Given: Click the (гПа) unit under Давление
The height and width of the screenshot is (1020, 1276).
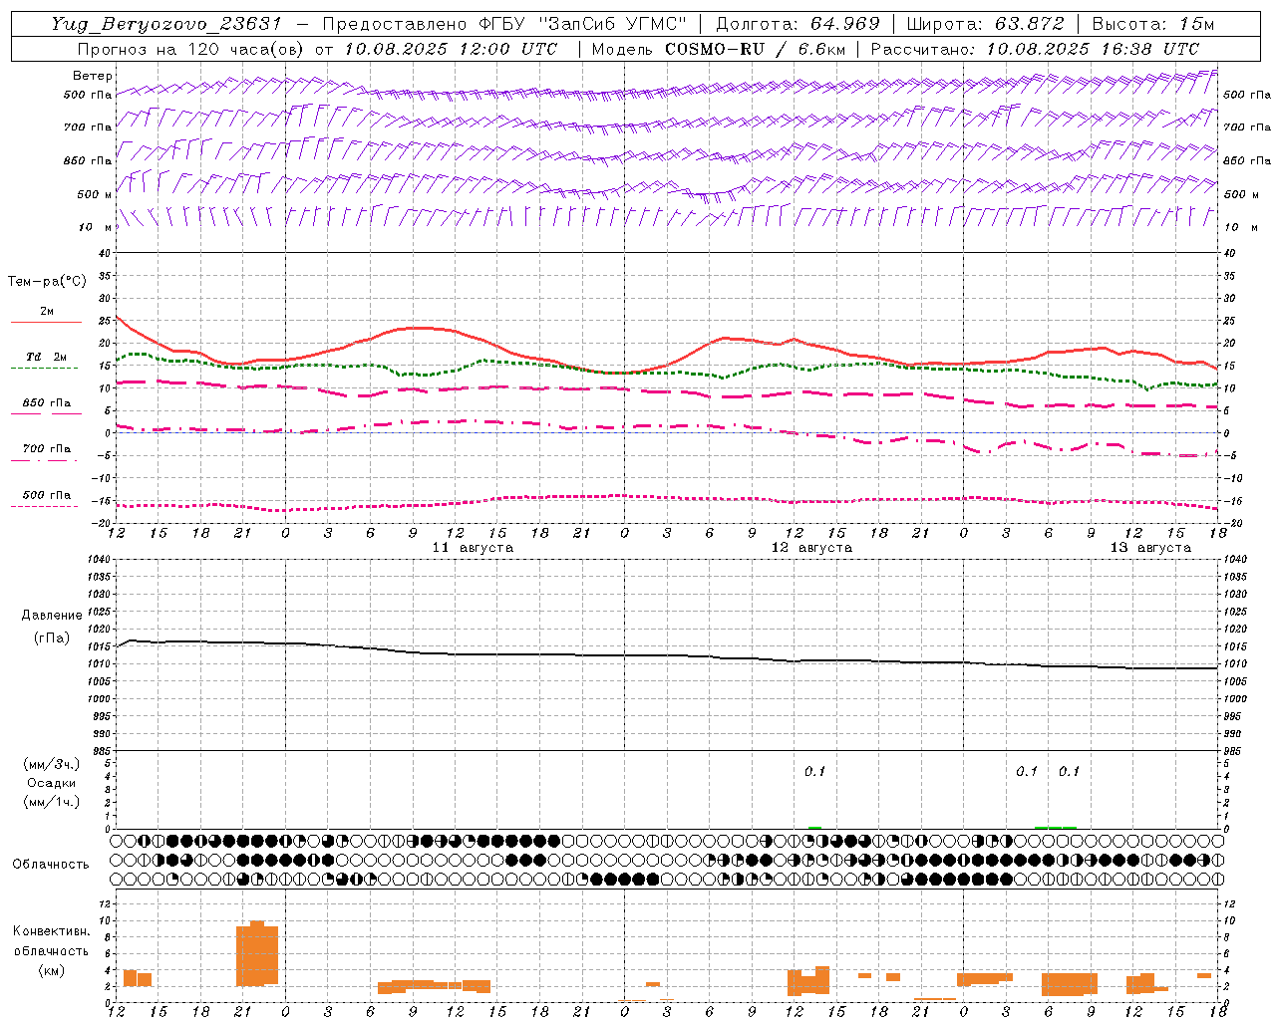Looking at the screenshot, I should click(x=51, y=637).
